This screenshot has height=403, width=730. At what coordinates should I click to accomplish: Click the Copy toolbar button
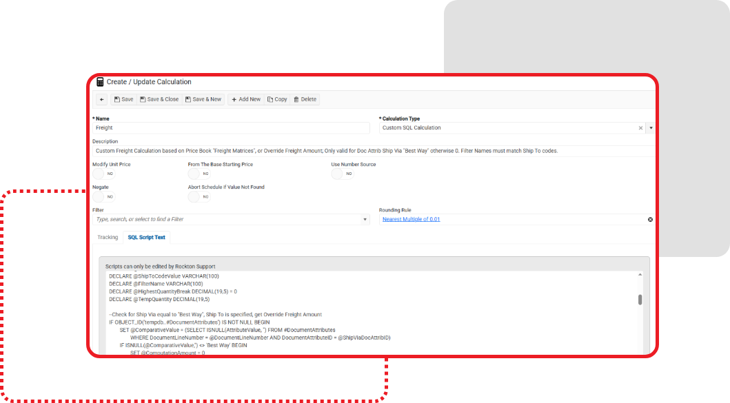pyautogui.click(x=277, y=99)
